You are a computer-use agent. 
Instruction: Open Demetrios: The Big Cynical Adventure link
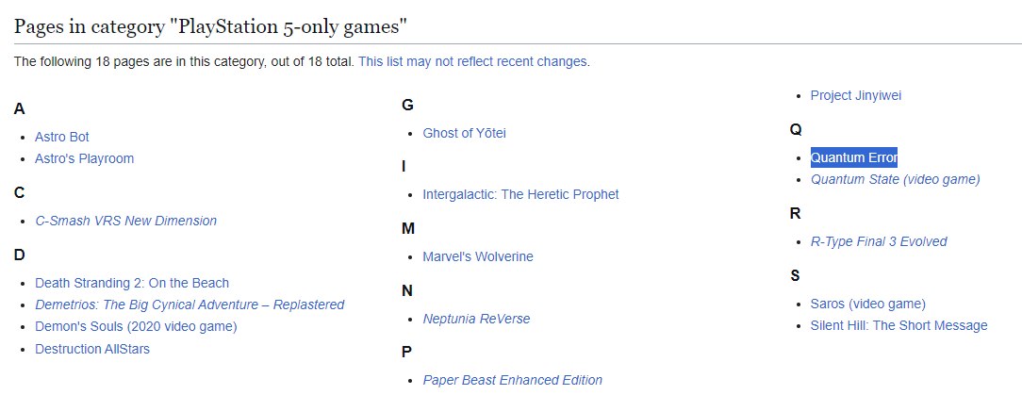coord(190,304)
